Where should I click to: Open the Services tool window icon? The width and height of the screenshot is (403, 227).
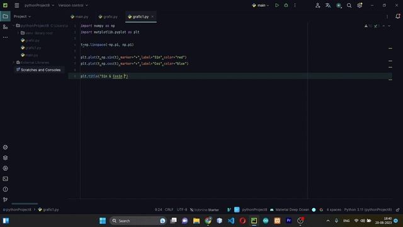[5, 168]
